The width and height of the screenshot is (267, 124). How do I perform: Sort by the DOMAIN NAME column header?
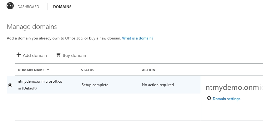point(31,70)
